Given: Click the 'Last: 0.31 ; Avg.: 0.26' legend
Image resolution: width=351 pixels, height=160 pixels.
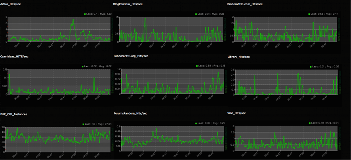Looking at the screenshot, I should click(x=211, y=14).
